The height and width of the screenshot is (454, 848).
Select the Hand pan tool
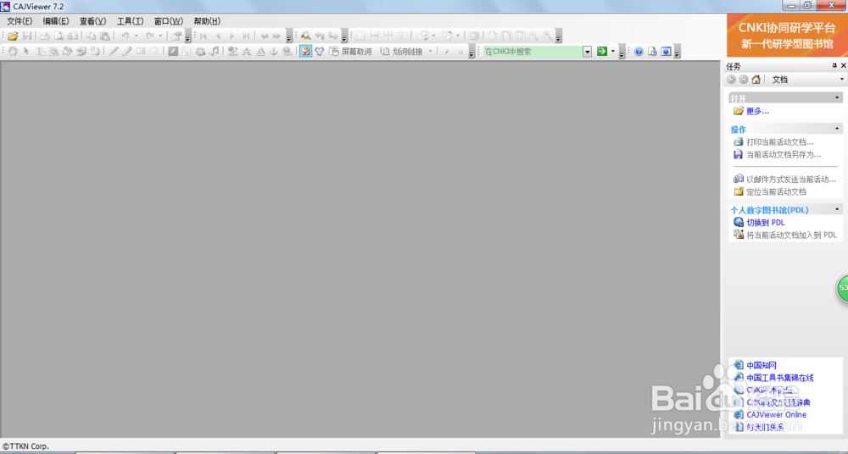click(13, 52)
